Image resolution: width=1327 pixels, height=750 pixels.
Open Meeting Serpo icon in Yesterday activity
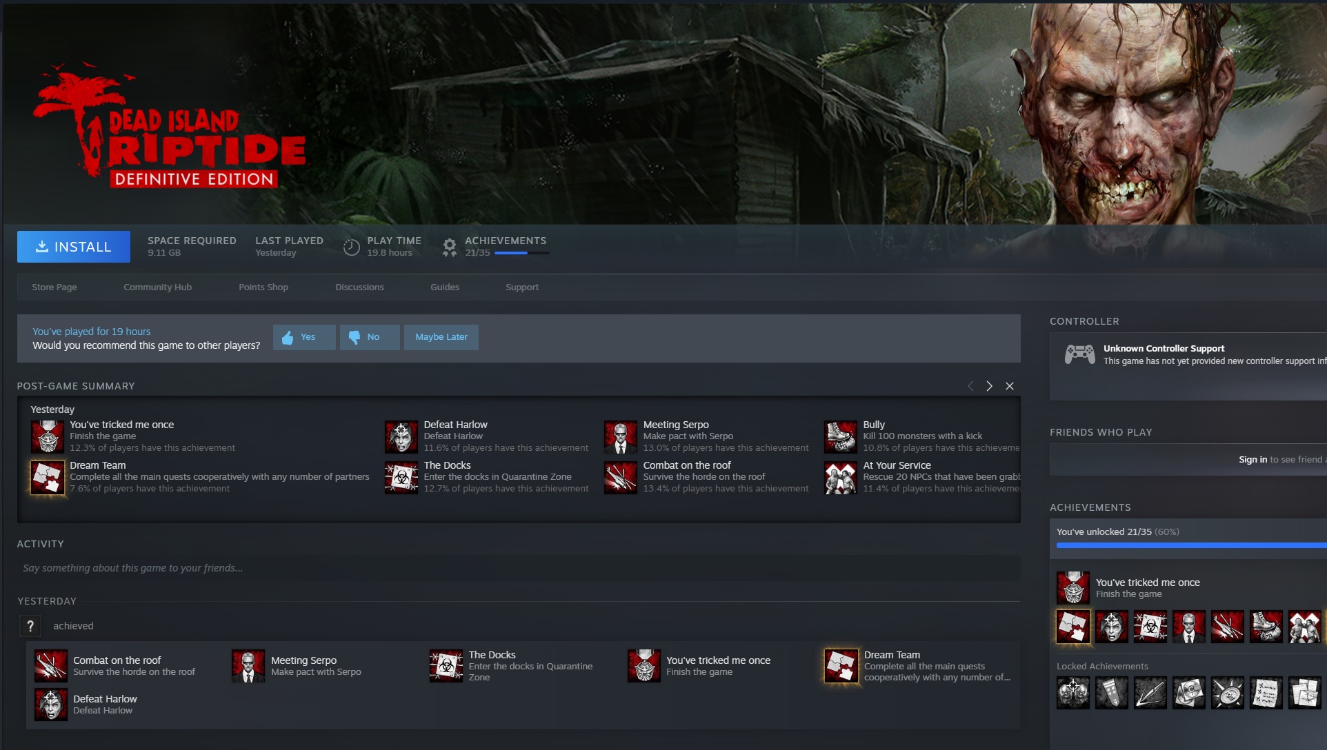[248, 666]
